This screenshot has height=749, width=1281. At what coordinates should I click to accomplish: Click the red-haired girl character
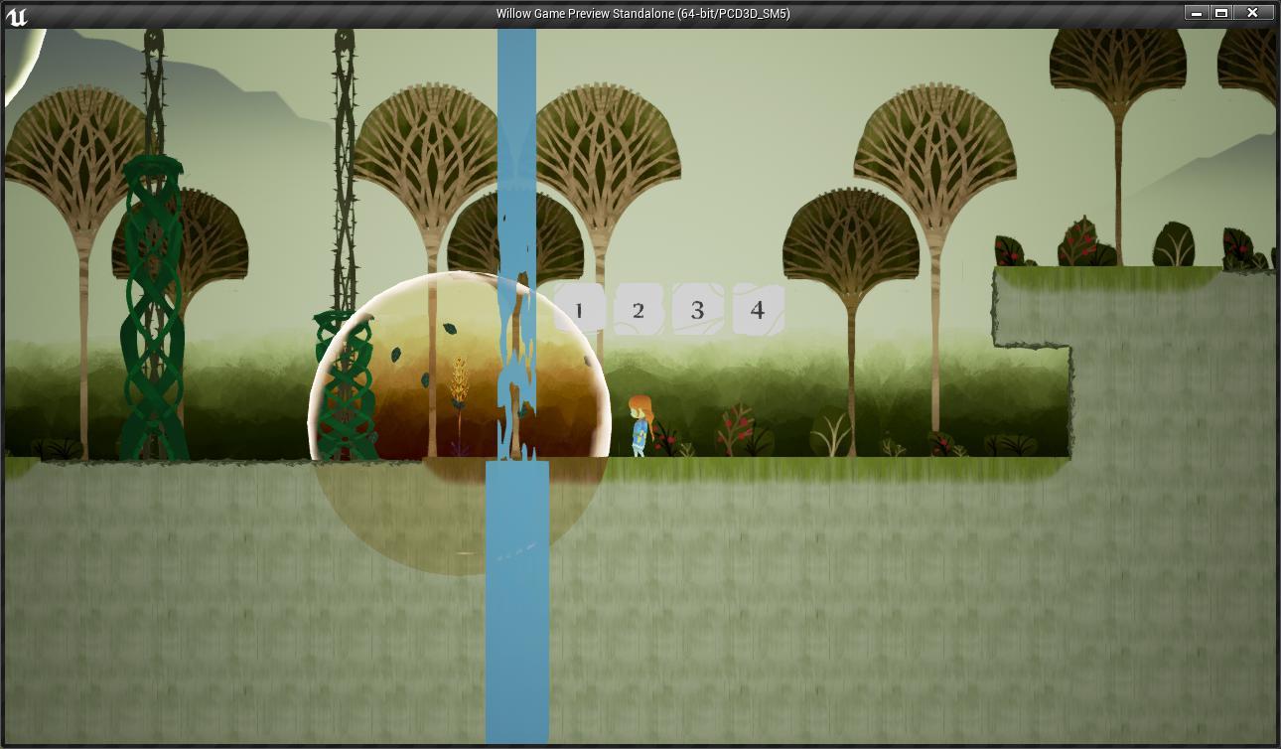[x=640, y=425]
